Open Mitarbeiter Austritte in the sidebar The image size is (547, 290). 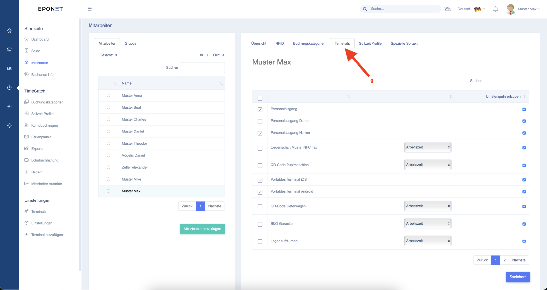pos(46,184)
